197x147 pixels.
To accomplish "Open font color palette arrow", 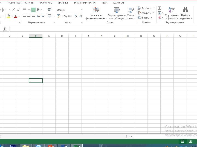I will [x=19, y=16].
